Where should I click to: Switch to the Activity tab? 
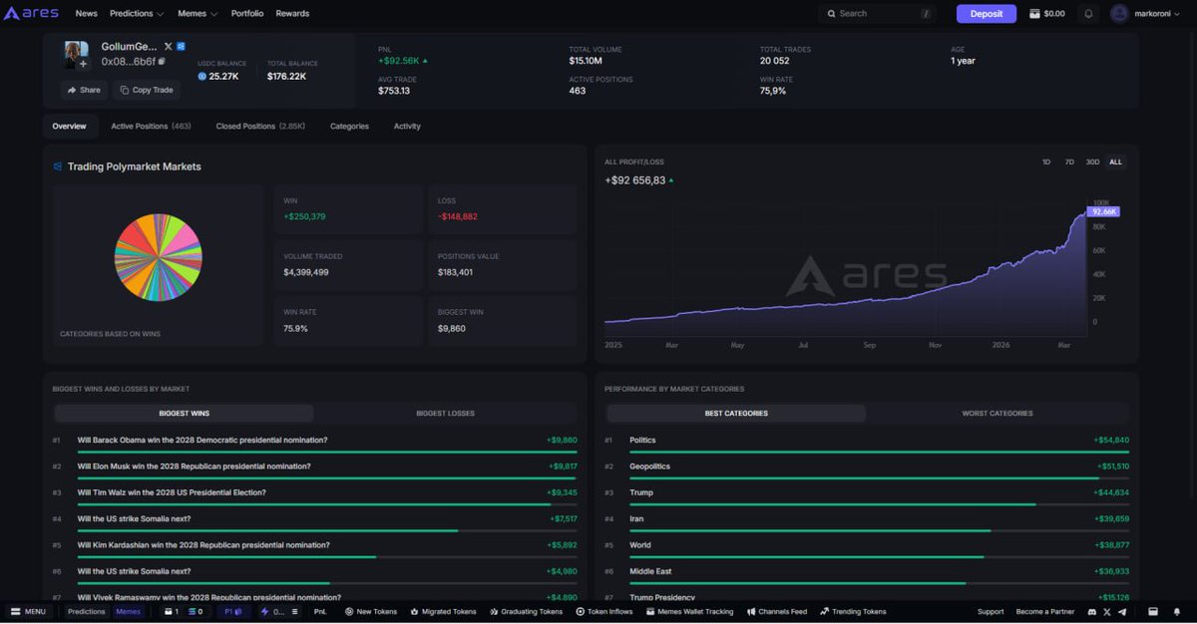pyautogui.click(x=407, y=127)
